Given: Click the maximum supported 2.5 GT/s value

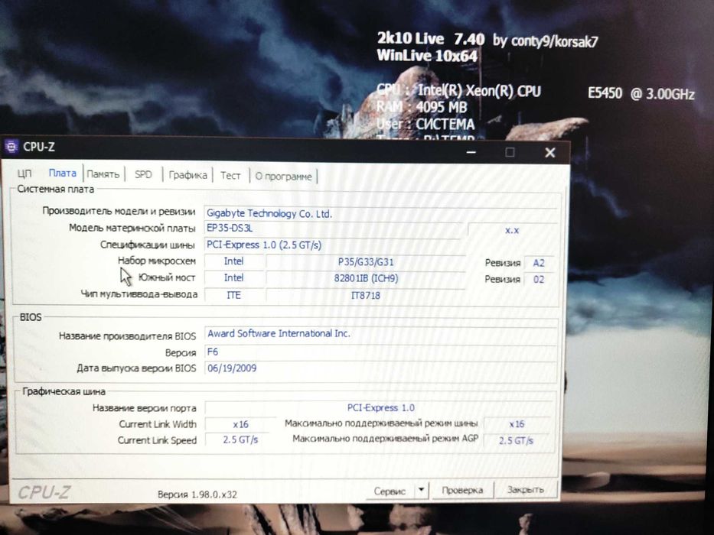Looking at the screenshot, I should coord(517,440).
